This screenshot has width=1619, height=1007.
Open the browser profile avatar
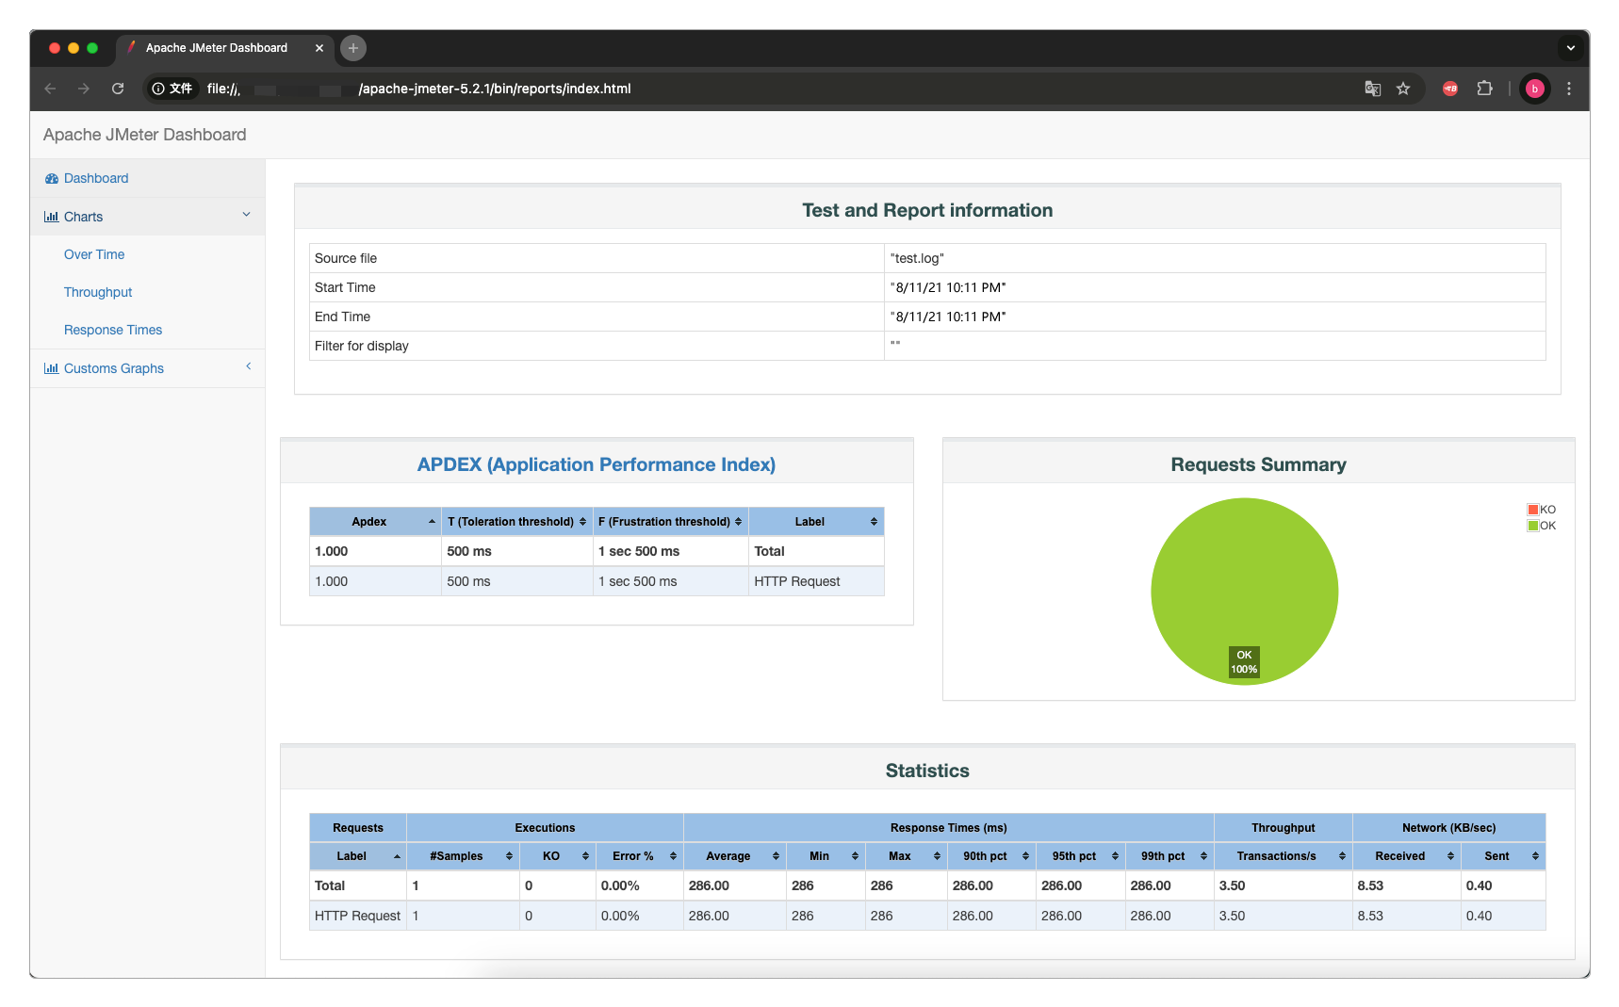tap(1534, 89)
